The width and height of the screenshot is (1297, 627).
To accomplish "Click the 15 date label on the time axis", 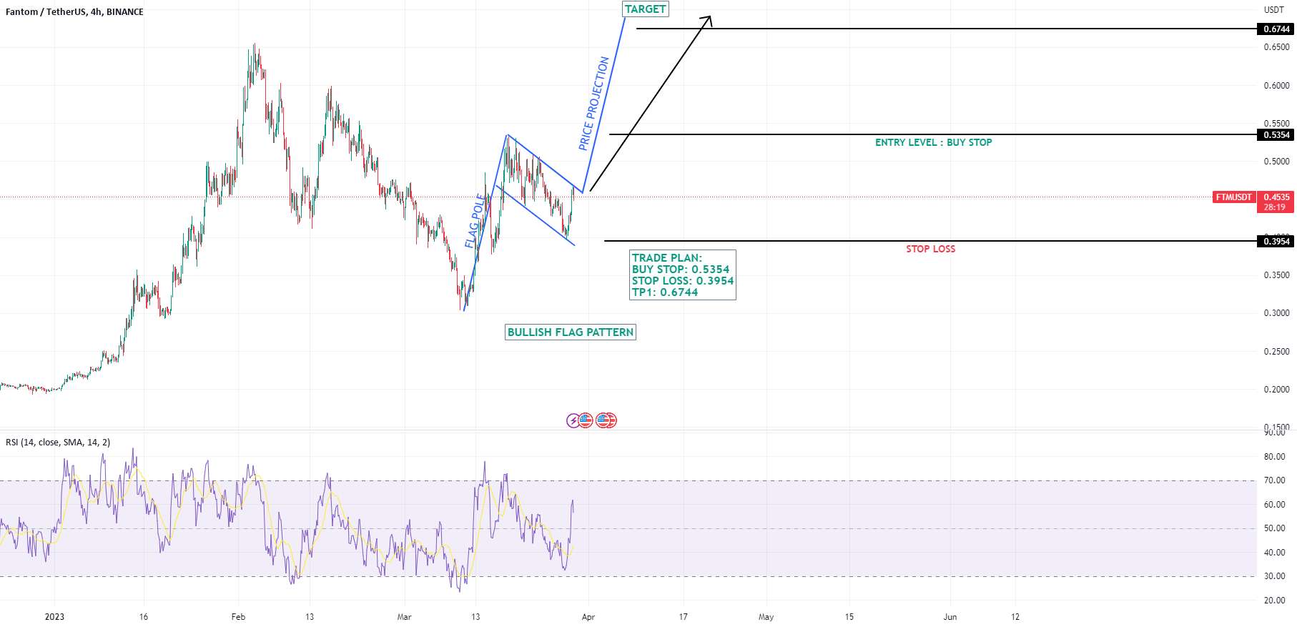I will click(x=849, y=617).
